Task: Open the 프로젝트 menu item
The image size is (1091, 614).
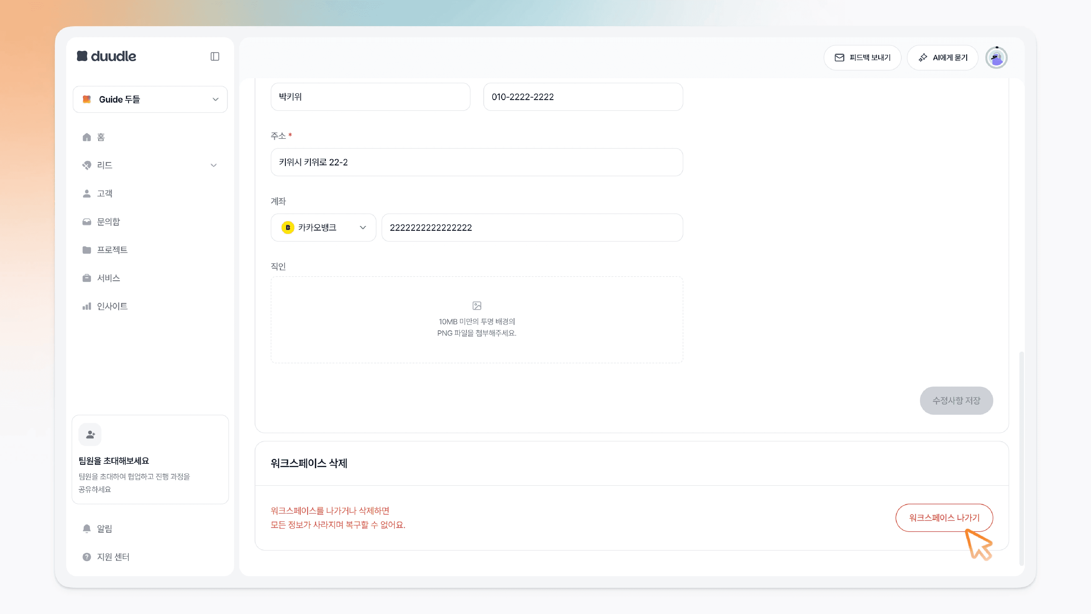Action: pyautogui.click(x=150, y=250)
